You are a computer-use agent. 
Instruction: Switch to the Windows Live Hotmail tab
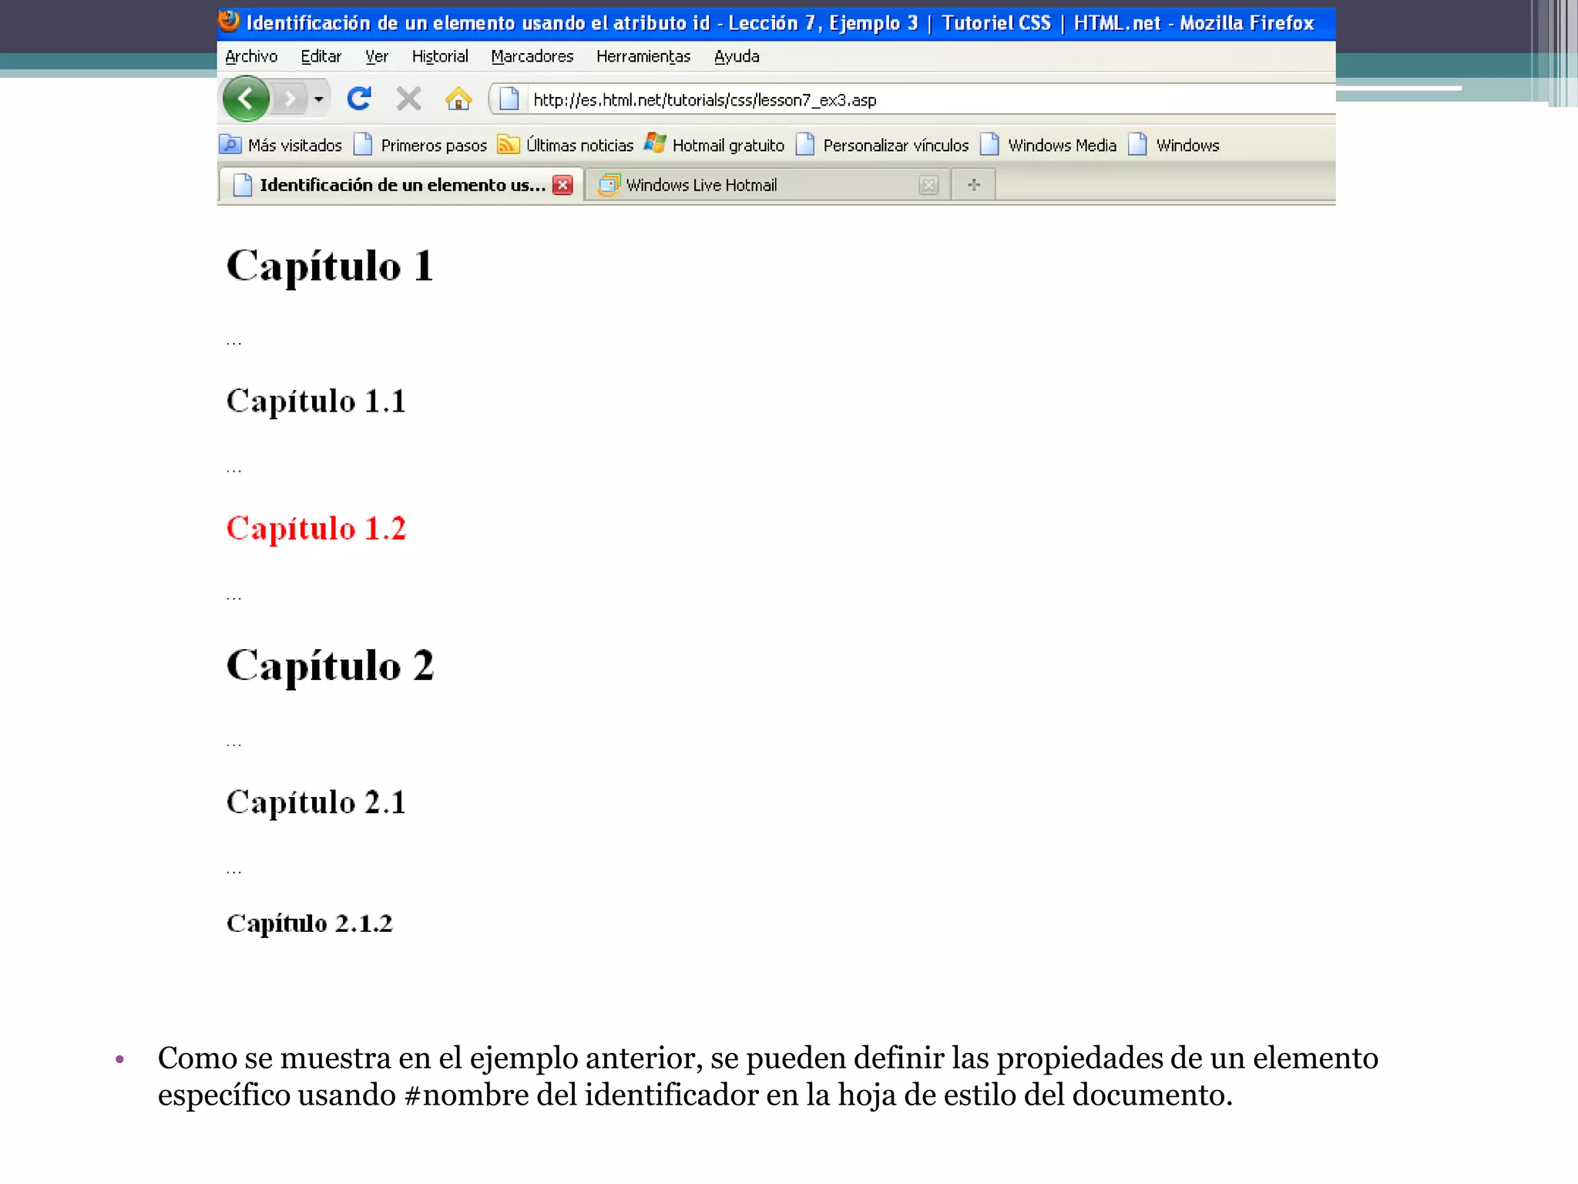(x=768, y=185)
